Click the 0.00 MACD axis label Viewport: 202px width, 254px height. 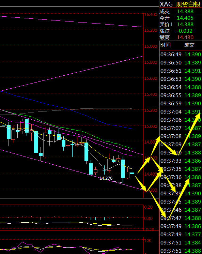tap(148, 219)
